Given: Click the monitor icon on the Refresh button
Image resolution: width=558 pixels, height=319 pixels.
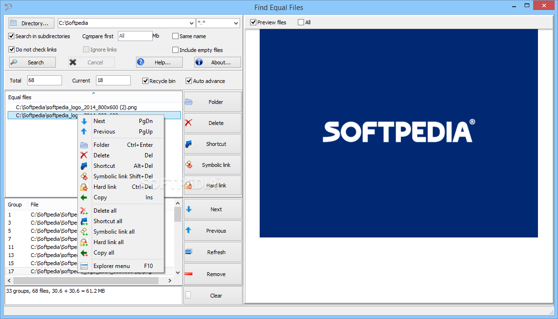Looking at the screenshot, I should pyautogui.click(x=189, y=252).
